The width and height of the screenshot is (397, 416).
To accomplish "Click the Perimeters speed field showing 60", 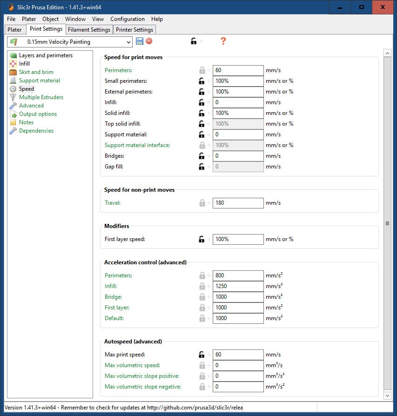I will pos(238,70).
